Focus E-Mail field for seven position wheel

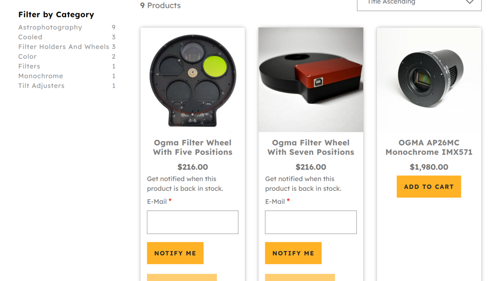[x=311, y=222]
